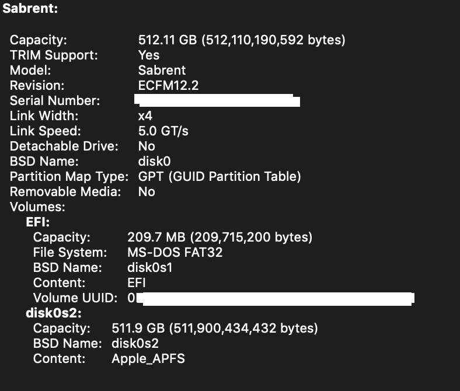The width and height of the screenshot is (460, 391).
Task: Click the Removable Media label
Action: click(65, 192)
